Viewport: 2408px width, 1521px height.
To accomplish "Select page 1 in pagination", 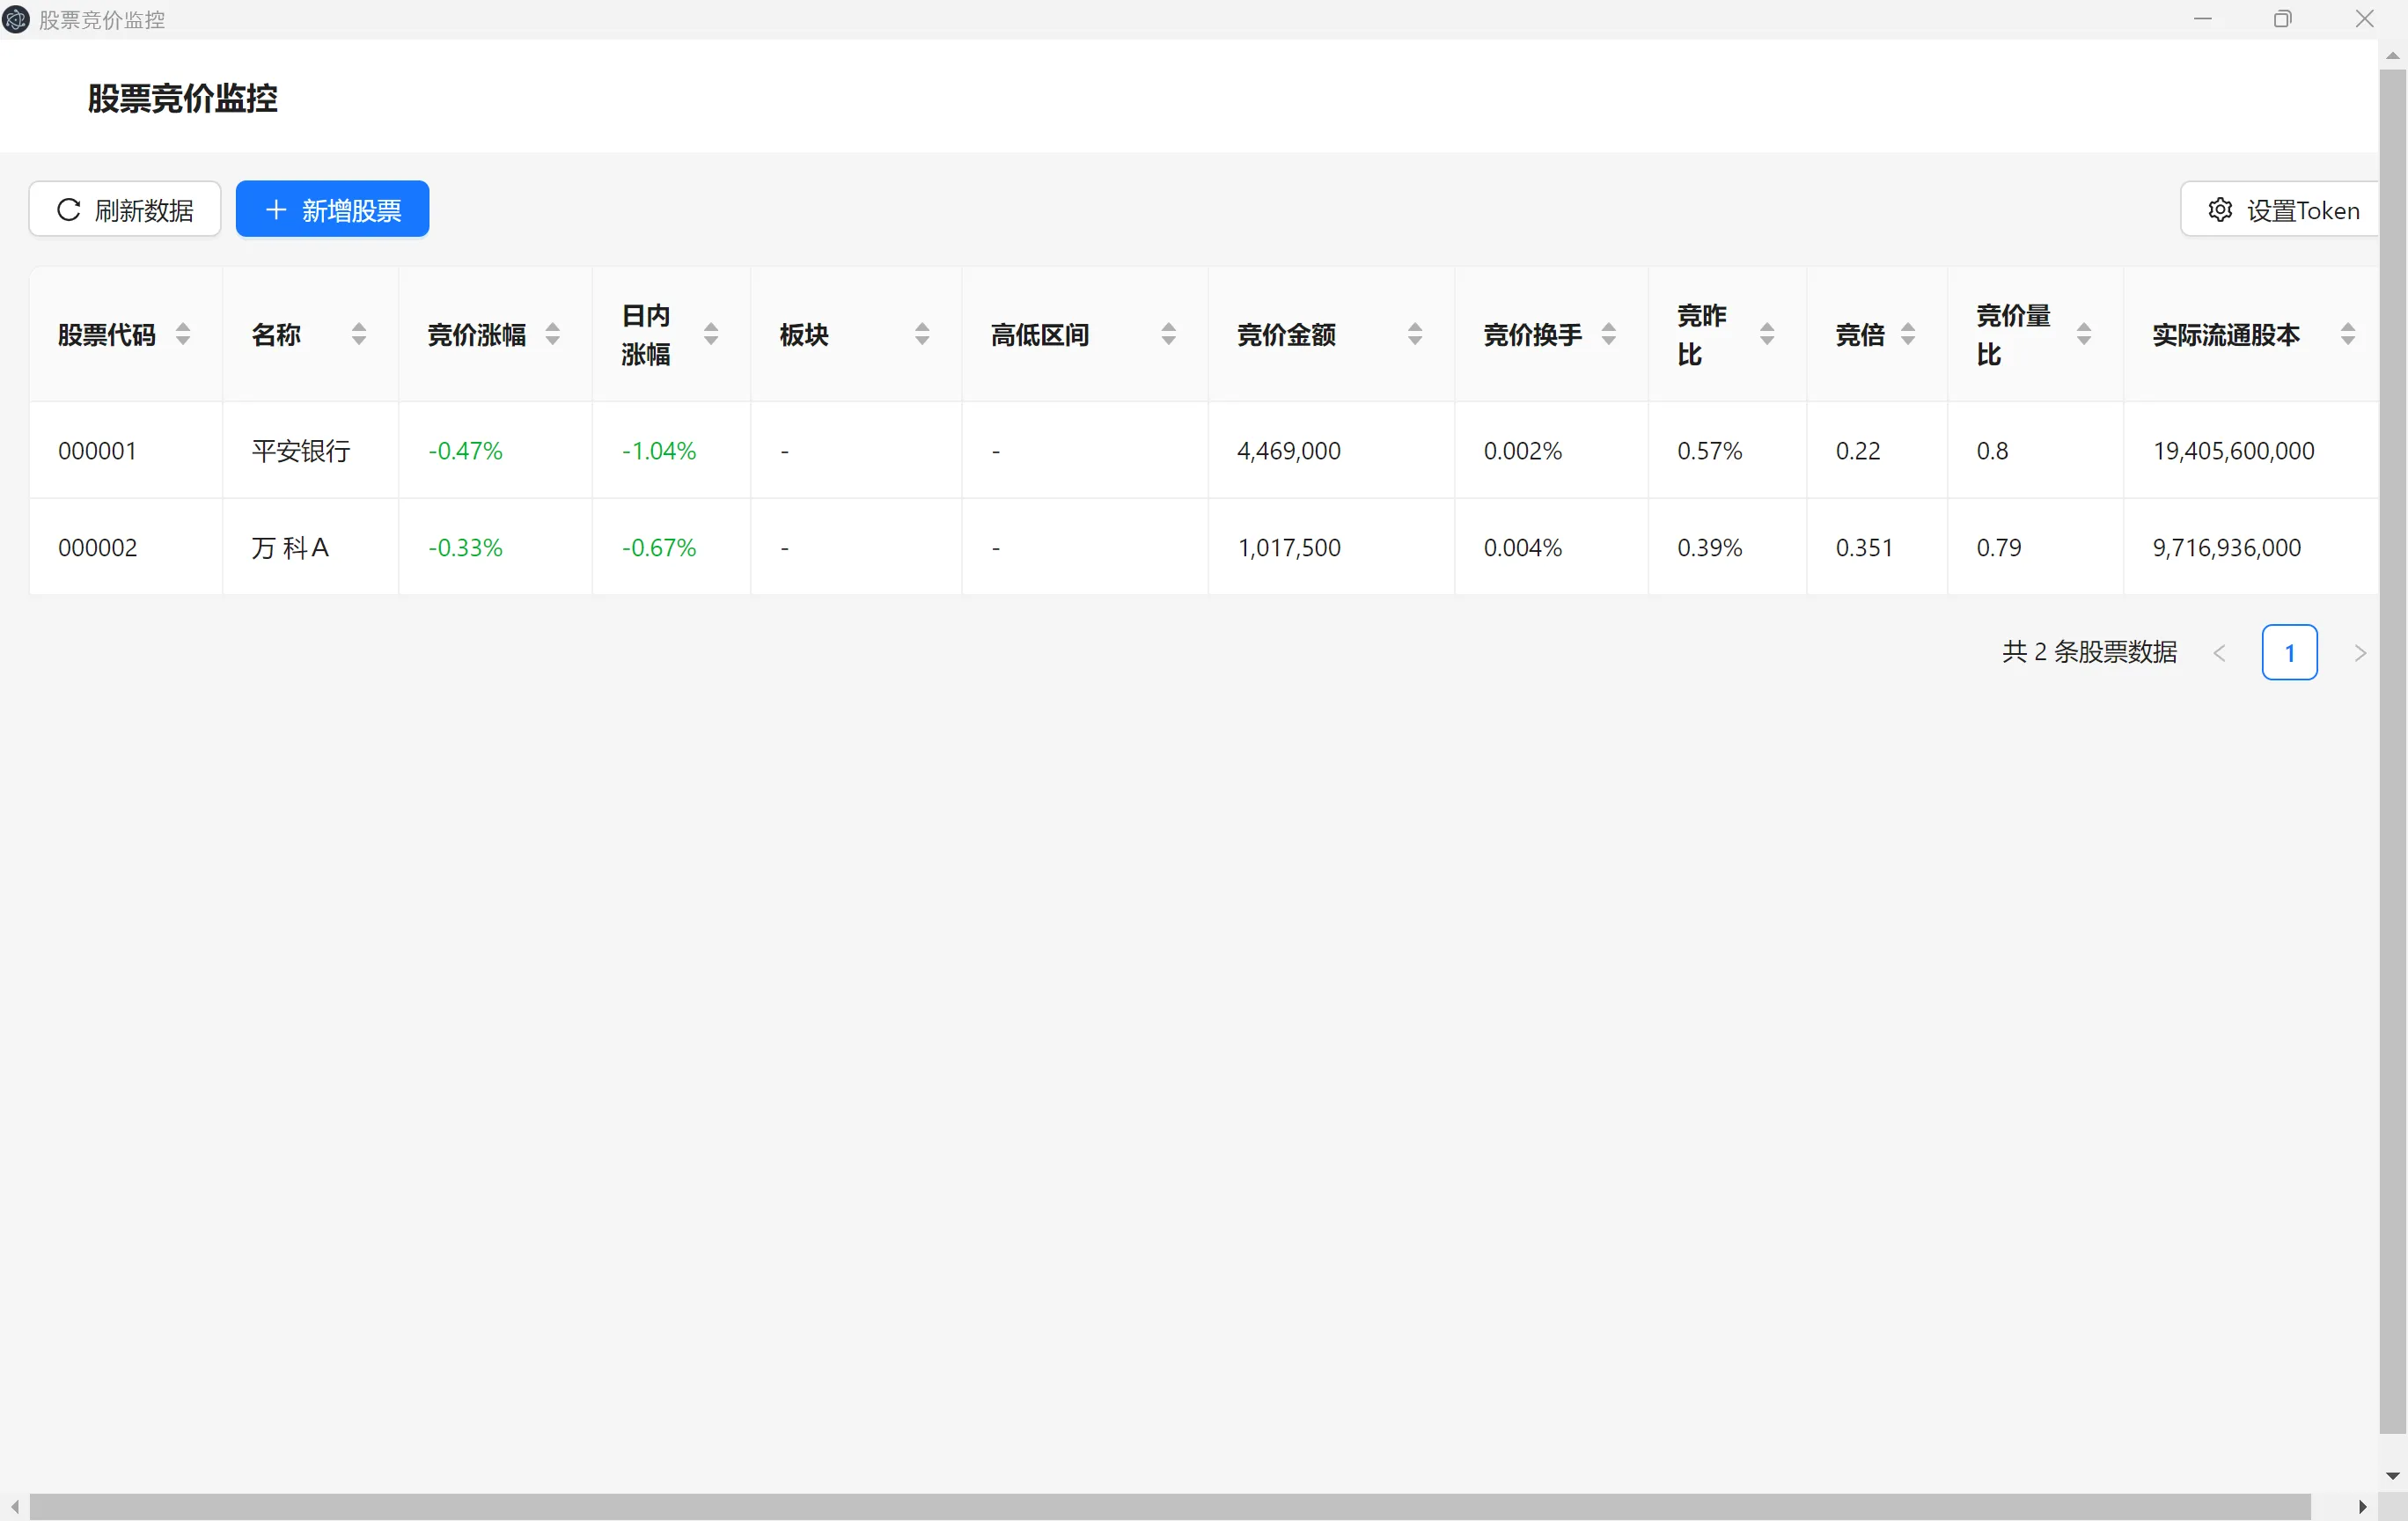I will click(2290, 653).
